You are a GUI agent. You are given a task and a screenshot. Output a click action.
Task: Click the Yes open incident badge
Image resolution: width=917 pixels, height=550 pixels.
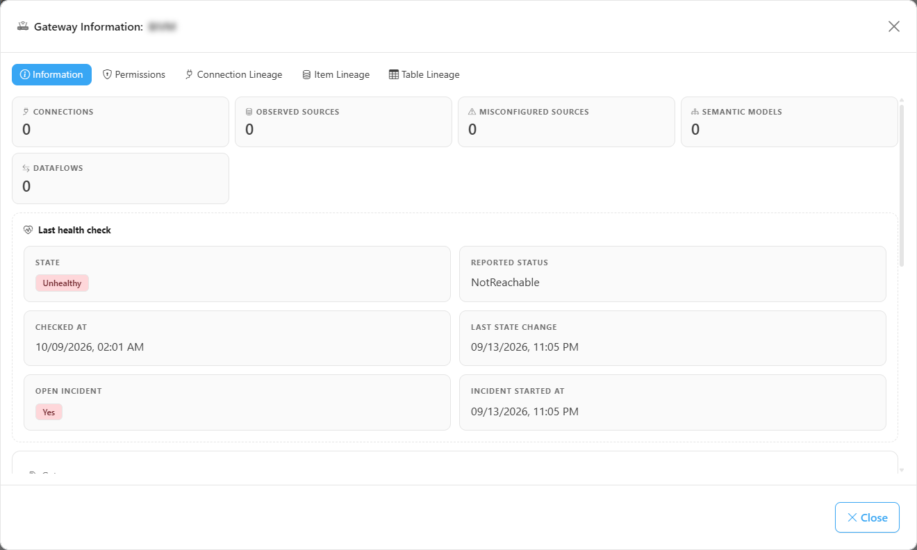coord(49,412)
